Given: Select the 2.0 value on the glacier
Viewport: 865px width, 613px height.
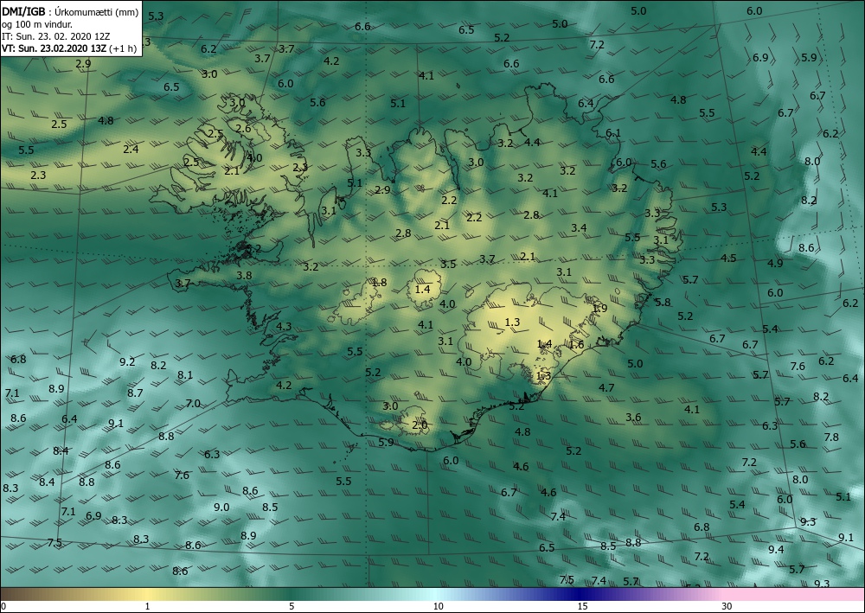Looking at the screenshot, I should point(420,425).
